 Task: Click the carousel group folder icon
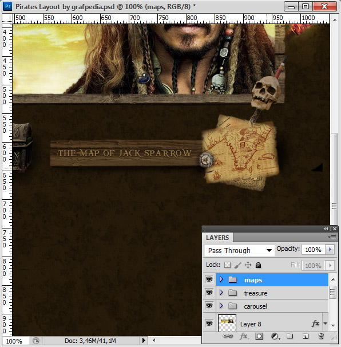232,306
